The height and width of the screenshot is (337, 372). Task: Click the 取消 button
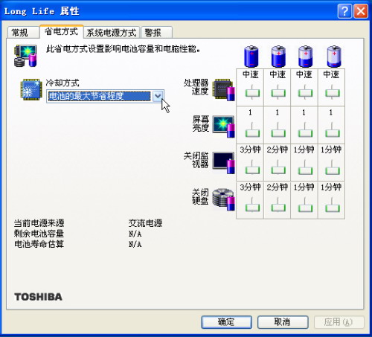(x=283, y=322)
